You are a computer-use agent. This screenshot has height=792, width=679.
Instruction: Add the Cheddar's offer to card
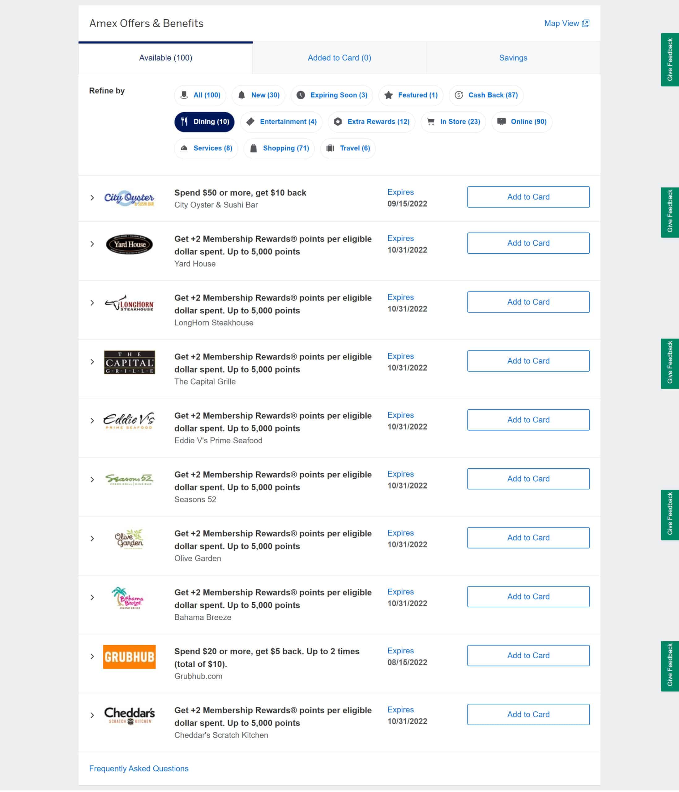click(528, 714)
